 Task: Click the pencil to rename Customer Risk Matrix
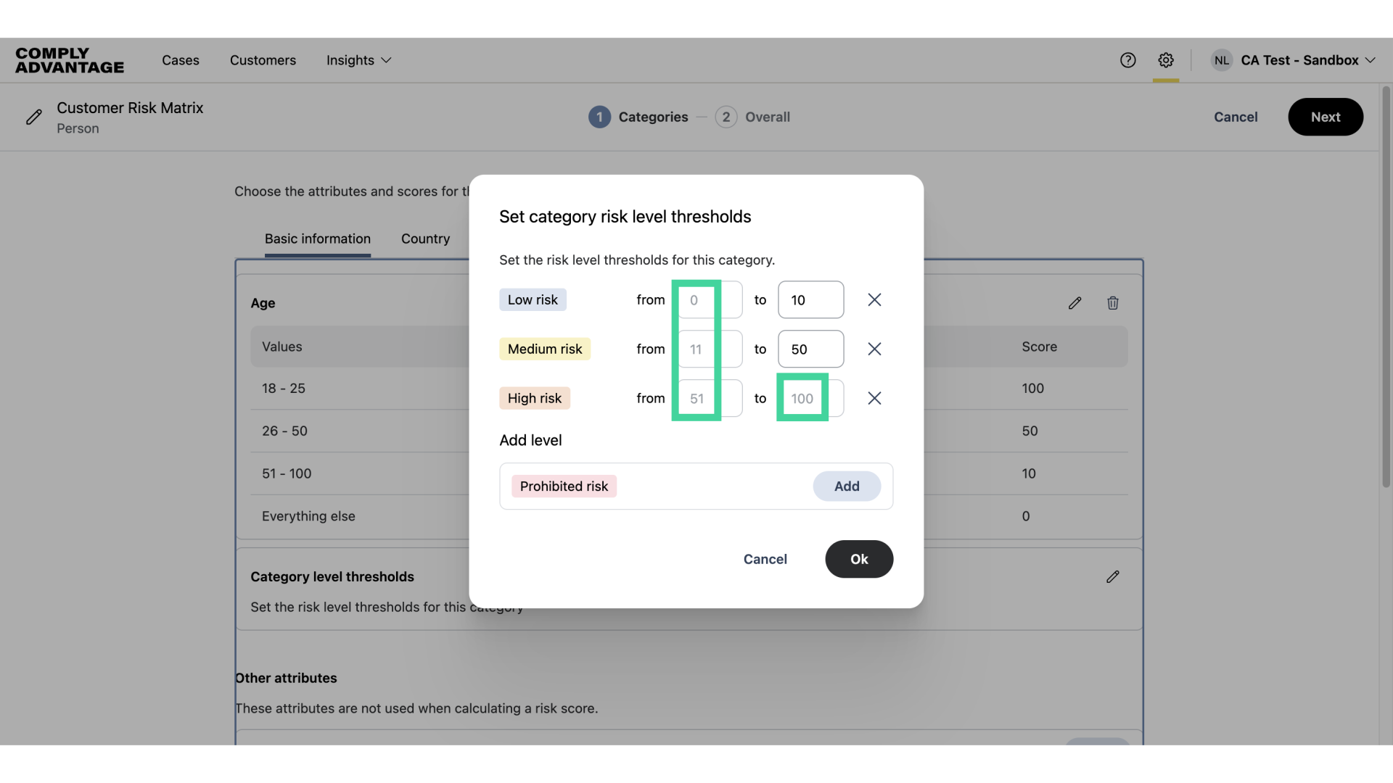point(34,117)
